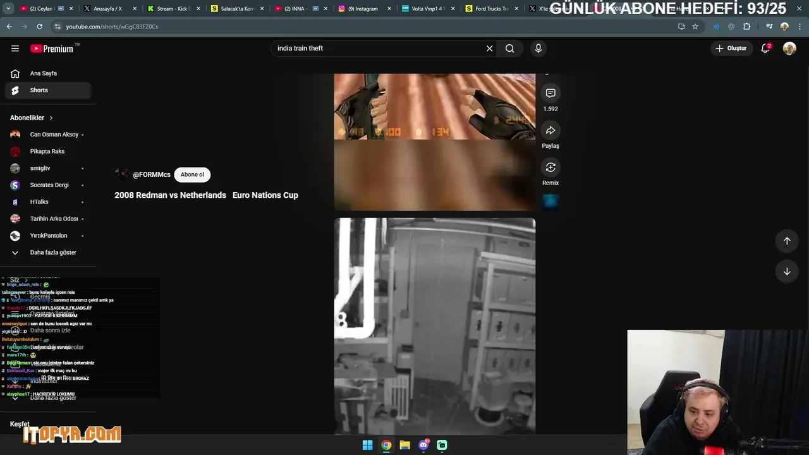
Task: Select Shorts in the sidebar
Action: 48,90
